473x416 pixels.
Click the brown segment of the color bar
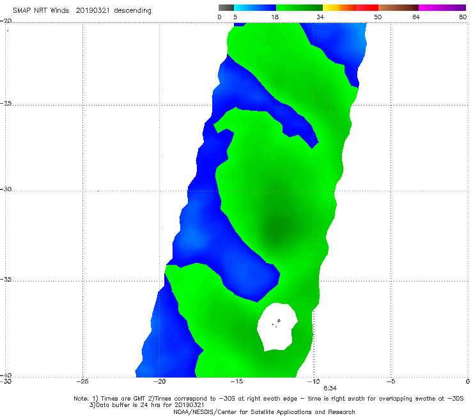tap(398, 8)
